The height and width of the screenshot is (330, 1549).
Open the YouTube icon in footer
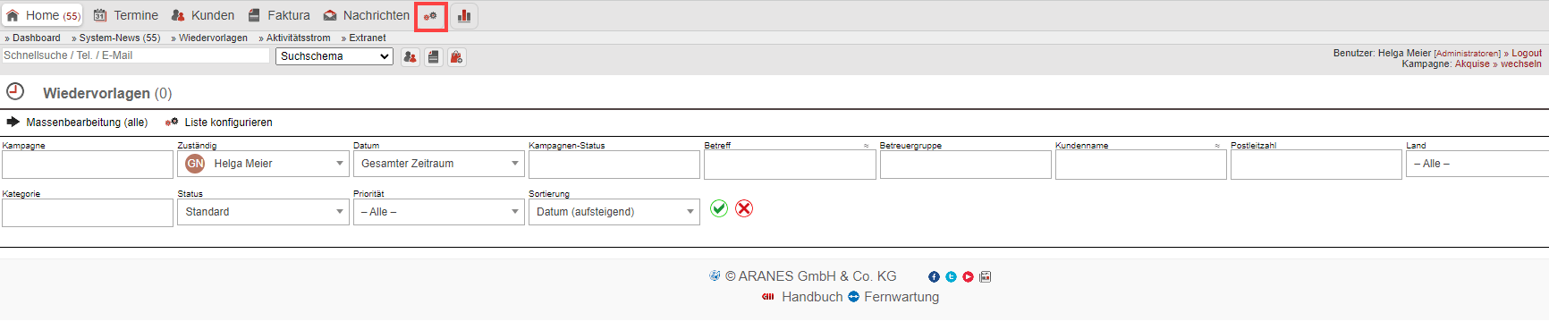968,277
